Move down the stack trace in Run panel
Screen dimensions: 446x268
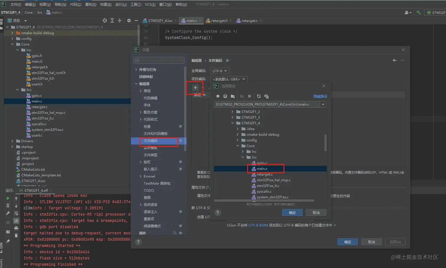click(16, 206)
